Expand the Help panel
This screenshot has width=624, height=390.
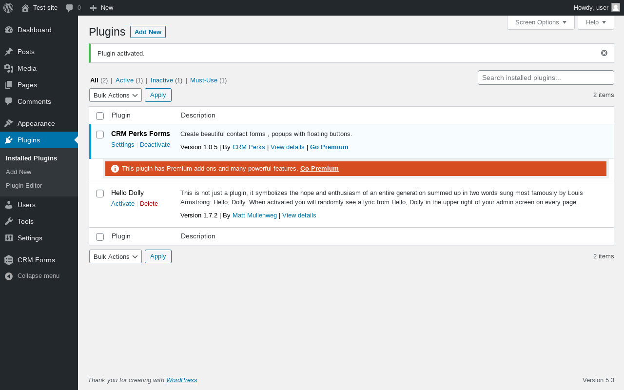click(x=596, y=22)
